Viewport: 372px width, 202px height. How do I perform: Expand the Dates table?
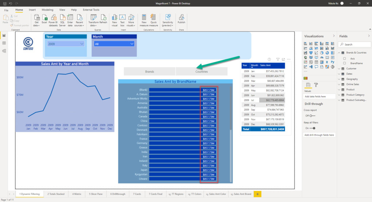click(339, 74)
